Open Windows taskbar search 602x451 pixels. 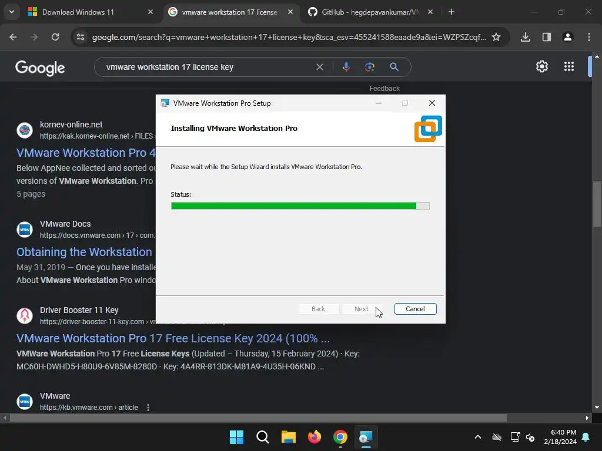coord(263,437)
